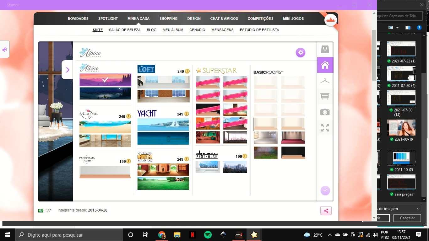Viewport: 429px width, 241px height.
Task: Click the round purple checkmark confirm button
Action: click(325, 190)
